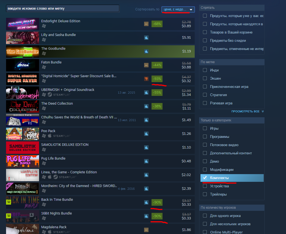This screenshot has width=286, height=234.
Task: Click the Windows platform icon under Endorlight Deluxe Edition
Action: pos(44,26)
